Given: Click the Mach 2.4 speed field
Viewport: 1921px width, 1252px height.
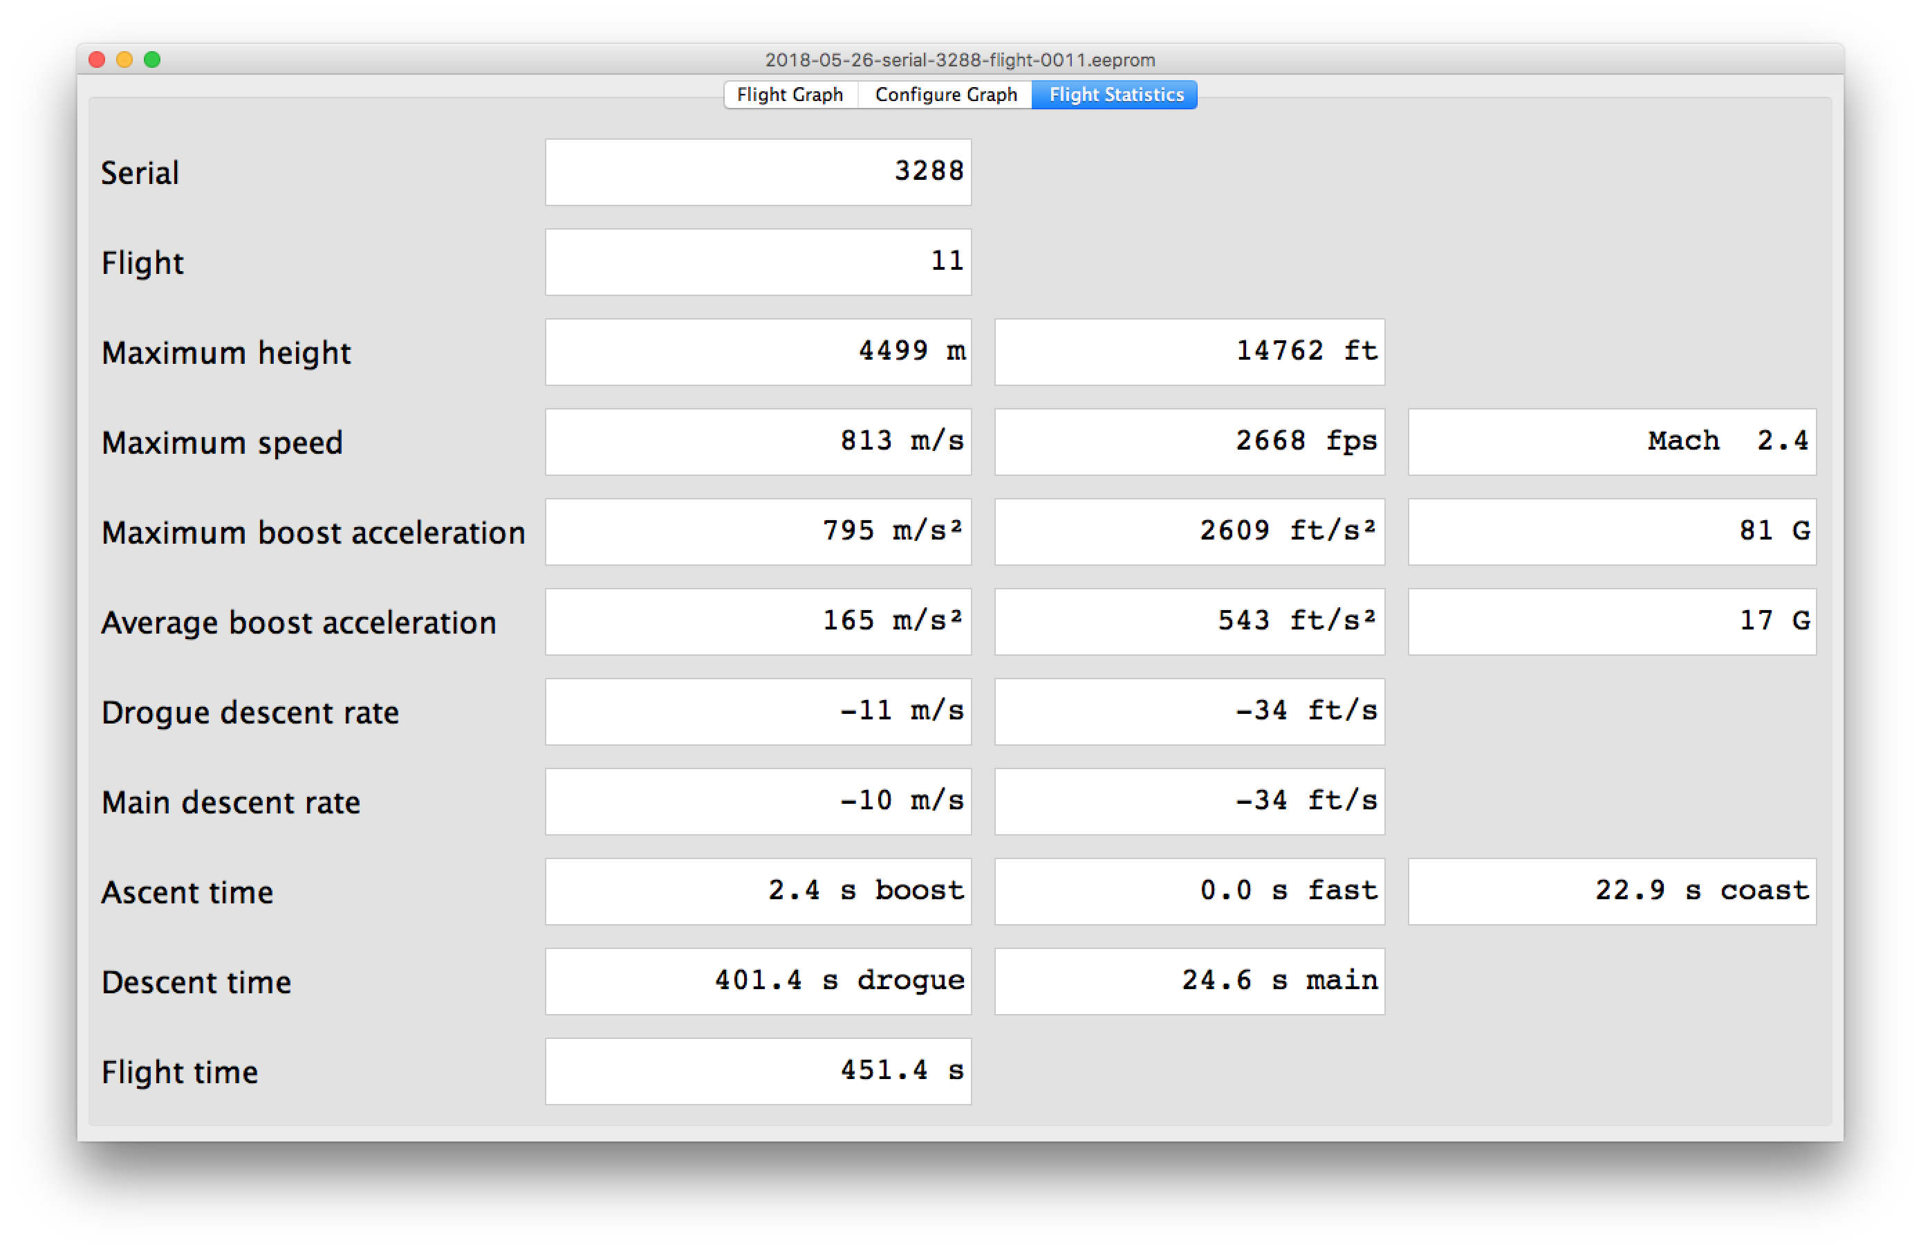Looking at the screenshot, I should (x=1611, y=441).
